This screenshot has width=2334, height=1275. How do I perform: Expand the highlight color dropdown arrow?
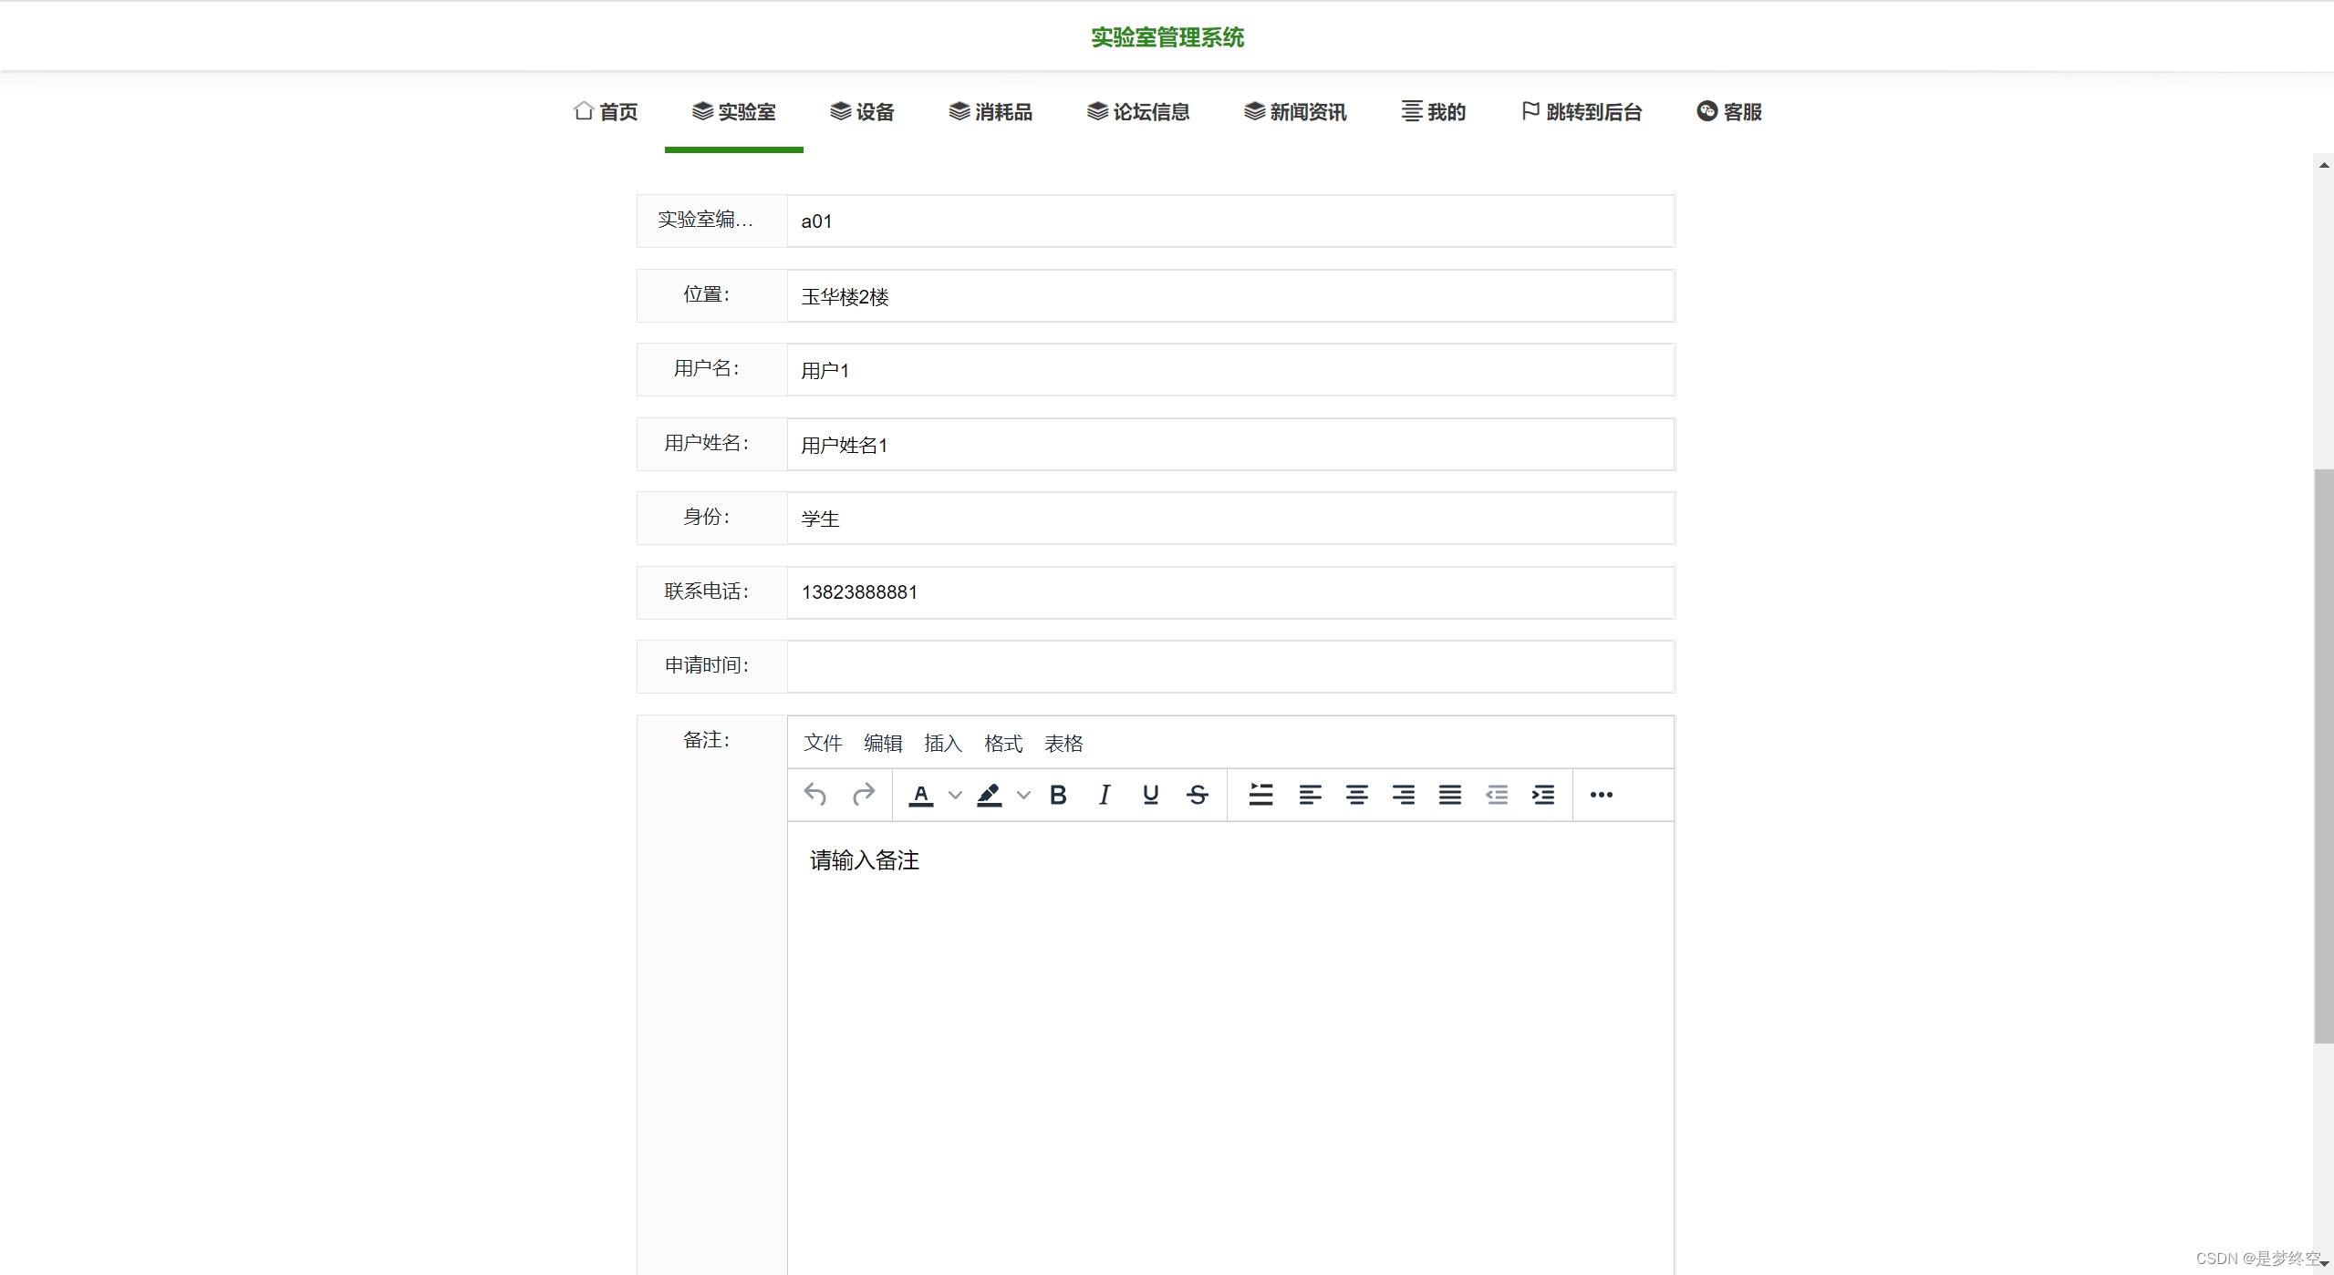1023,795
